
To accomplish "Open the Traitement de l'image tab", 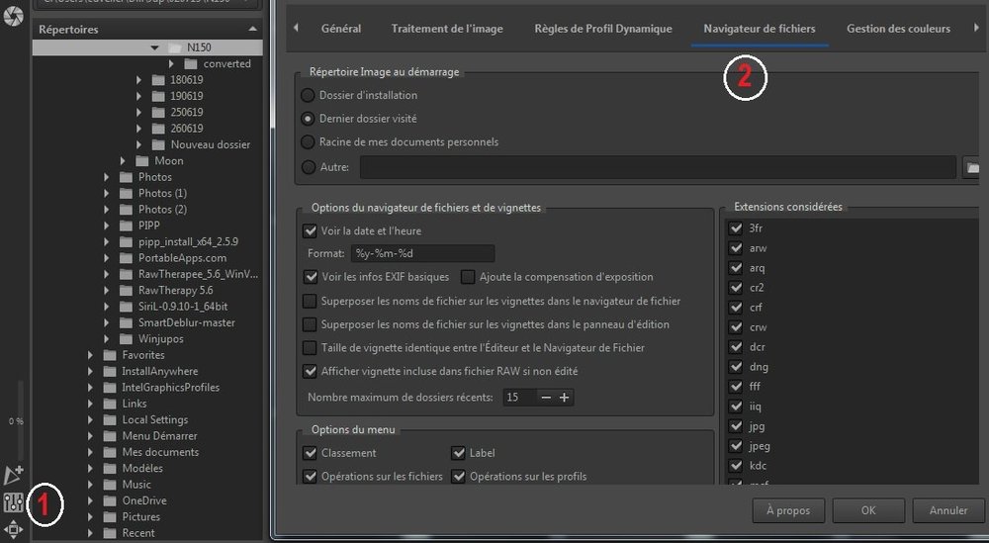I will 447,29.
